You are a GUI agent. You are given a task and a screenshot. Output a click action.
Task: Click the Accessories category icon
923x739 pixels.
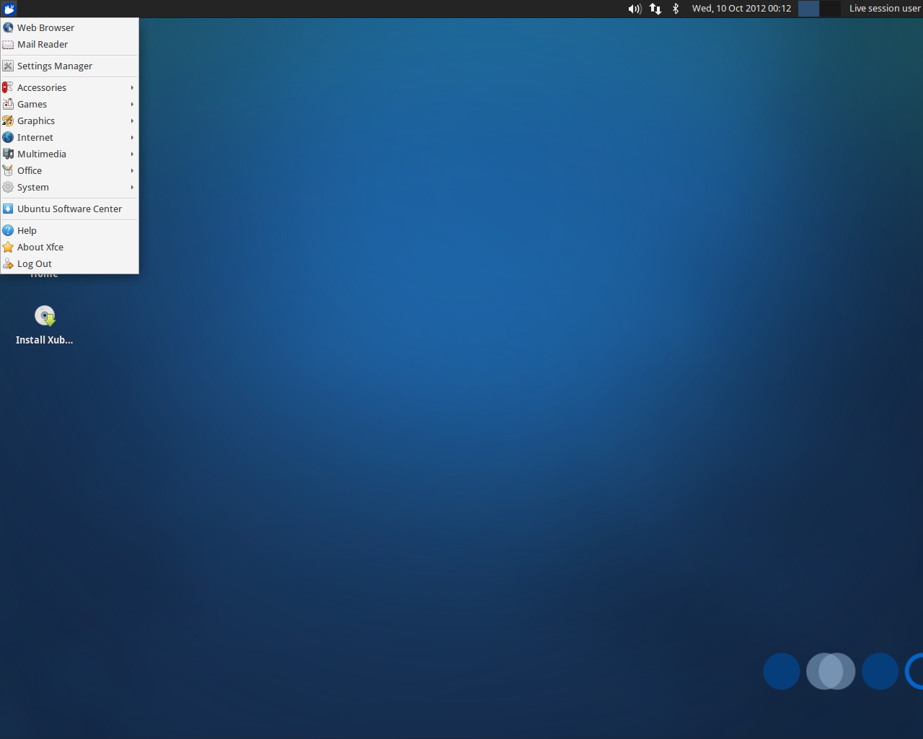tap(8, 87)
